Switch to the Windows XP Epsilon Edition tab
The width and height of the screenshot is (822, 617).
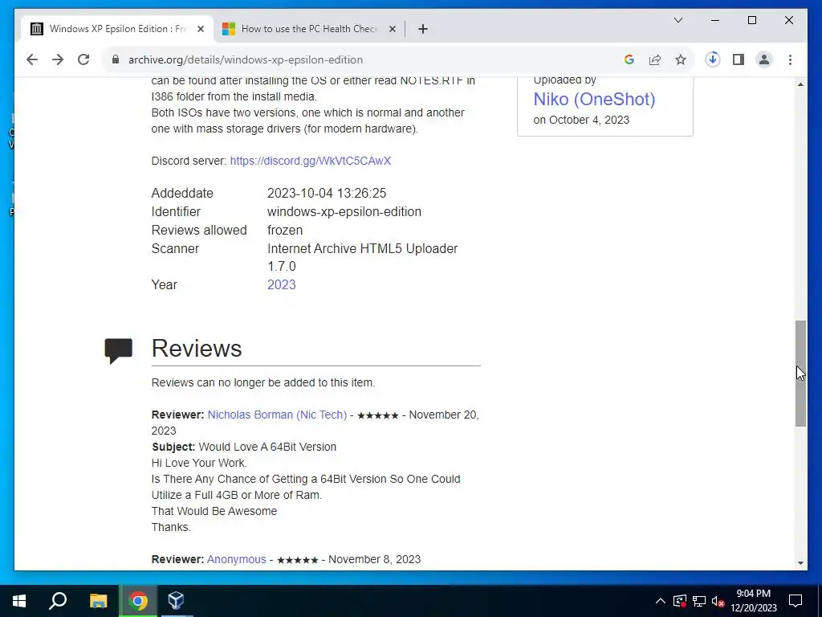click(117, 29)
